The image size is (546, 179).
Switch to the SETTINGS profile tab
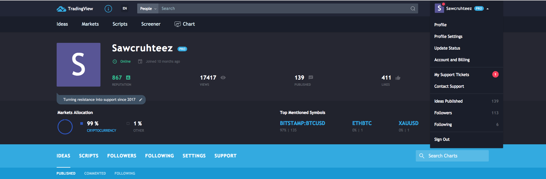point(194,156)
